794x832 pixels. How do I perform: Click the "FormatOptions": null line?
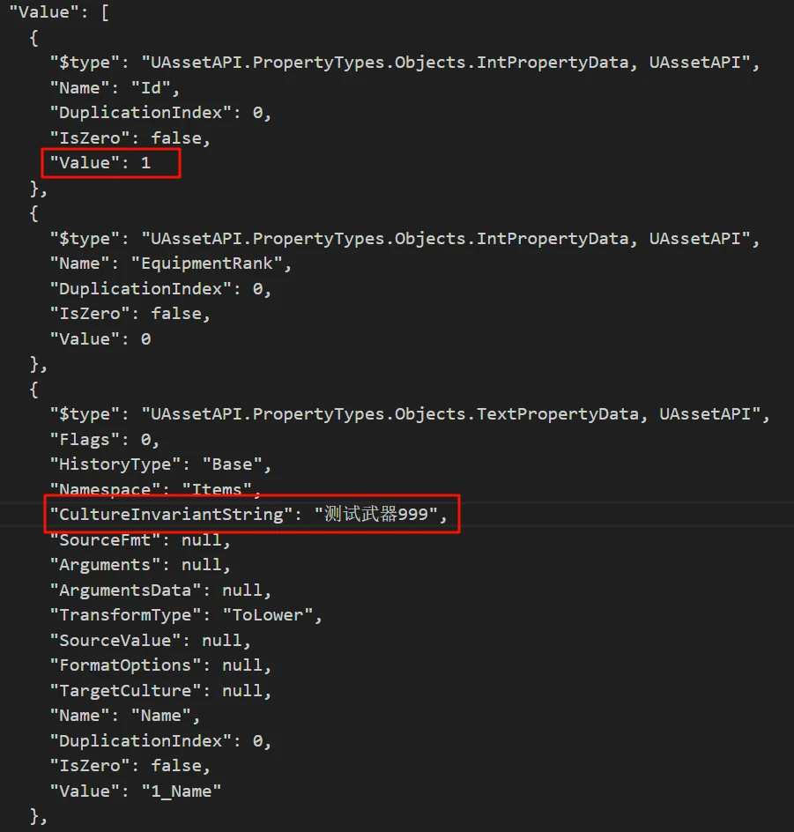coord(160,665)
